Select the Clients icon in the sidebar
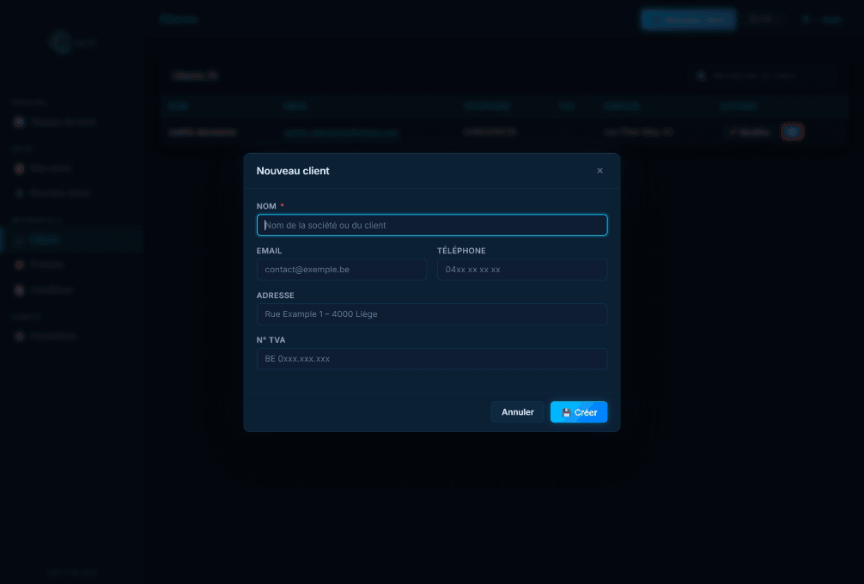The width and height of the screenshot is (864, 584). click(20, 240)
